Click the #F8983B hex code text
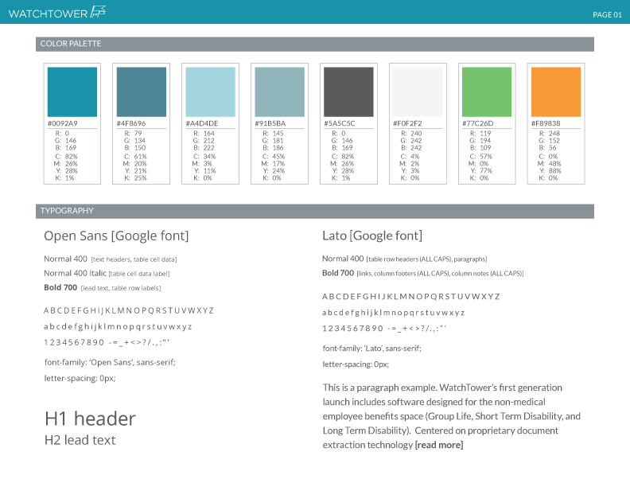The image size is (630, 487). point(546,123)
